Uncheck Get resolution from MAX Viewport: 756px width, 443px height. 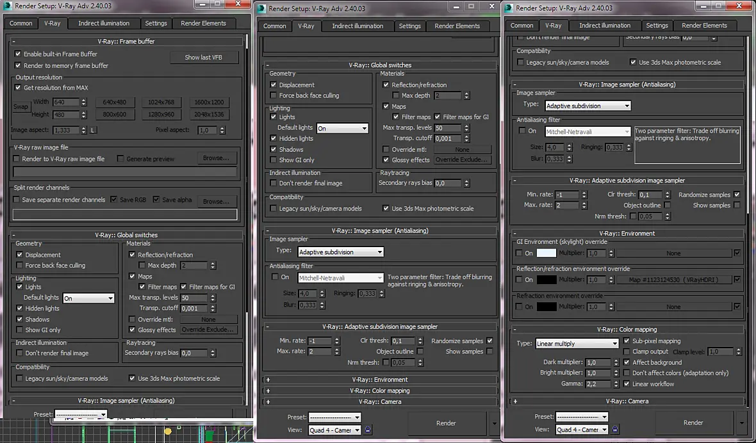click(x=18, y=88)
